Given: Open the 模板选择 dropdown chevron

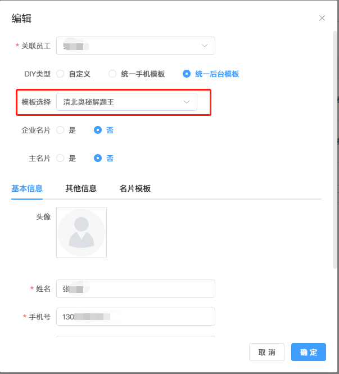Looking at the screenshot, I should 187,102.
